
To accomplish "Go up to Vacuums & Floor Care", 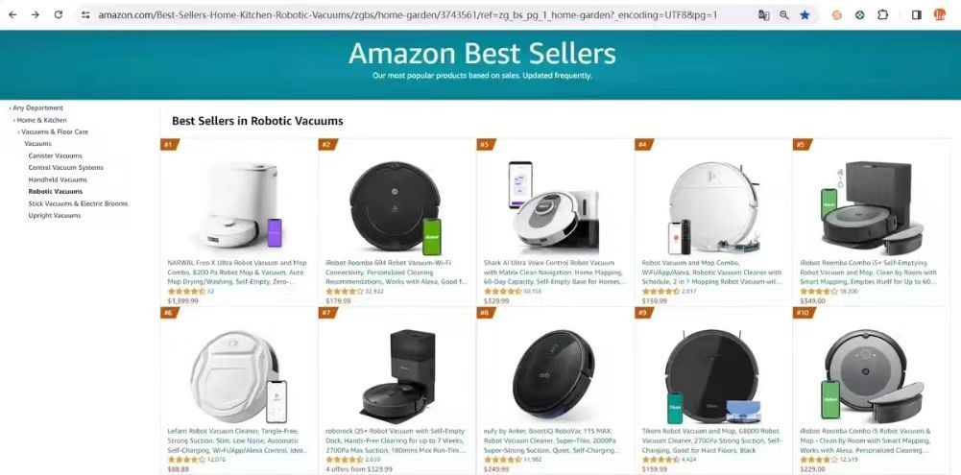I will tap(55, 131).
